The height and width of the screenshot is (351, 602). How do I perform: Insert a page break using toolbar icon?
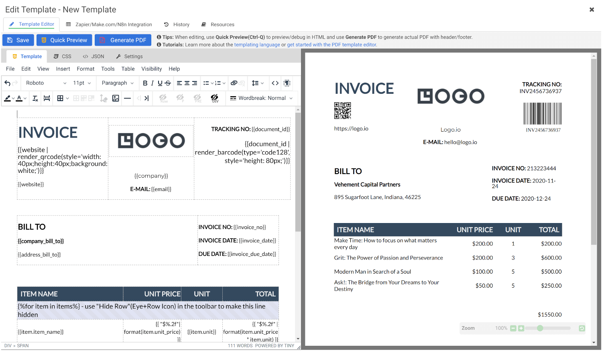pos(47,98)
